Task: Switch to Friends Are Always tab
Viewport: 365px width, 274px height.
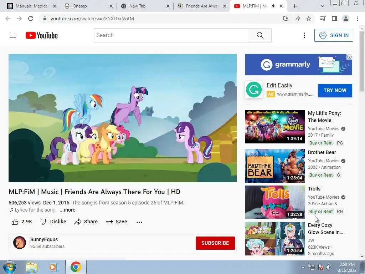Action: 201,6
